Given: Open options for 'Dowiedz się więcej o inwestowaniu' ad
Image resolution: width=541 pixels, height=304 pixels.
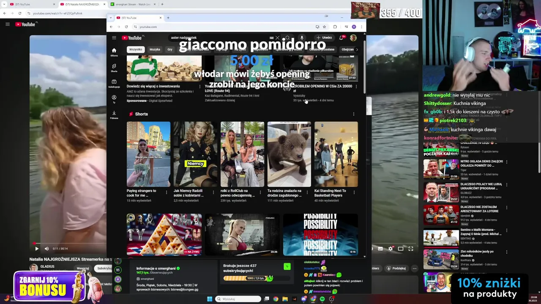Looking at the screenshot, I should [200, 87].
